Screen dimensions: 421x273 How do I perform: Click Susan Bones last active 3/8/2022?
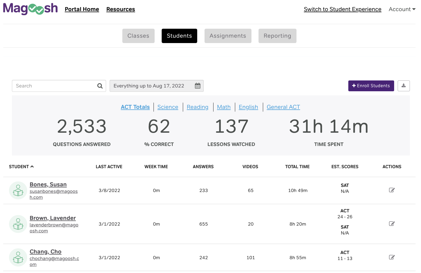click(109, 190)
